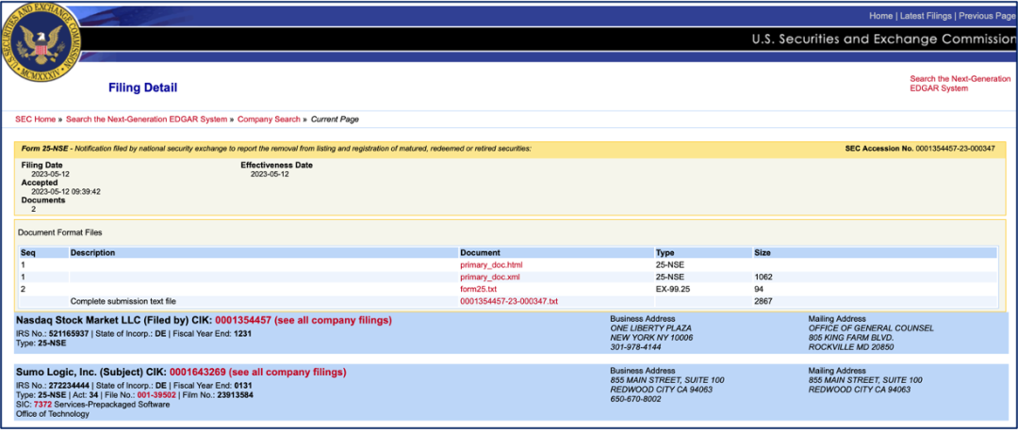The height and width of the screenshot is (430, 1018).
Task: Open Sumo Logic CIK 0001643269 company filings
Action: [257, 373]
